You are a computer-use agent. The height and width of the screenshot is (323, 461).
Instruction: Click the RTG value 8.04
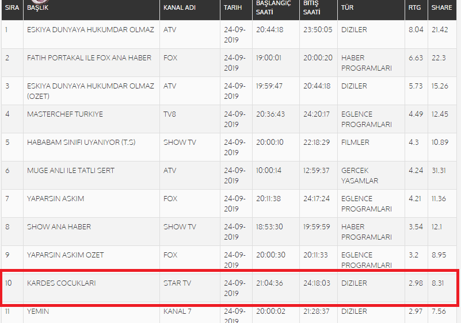(x=416, y=30)
